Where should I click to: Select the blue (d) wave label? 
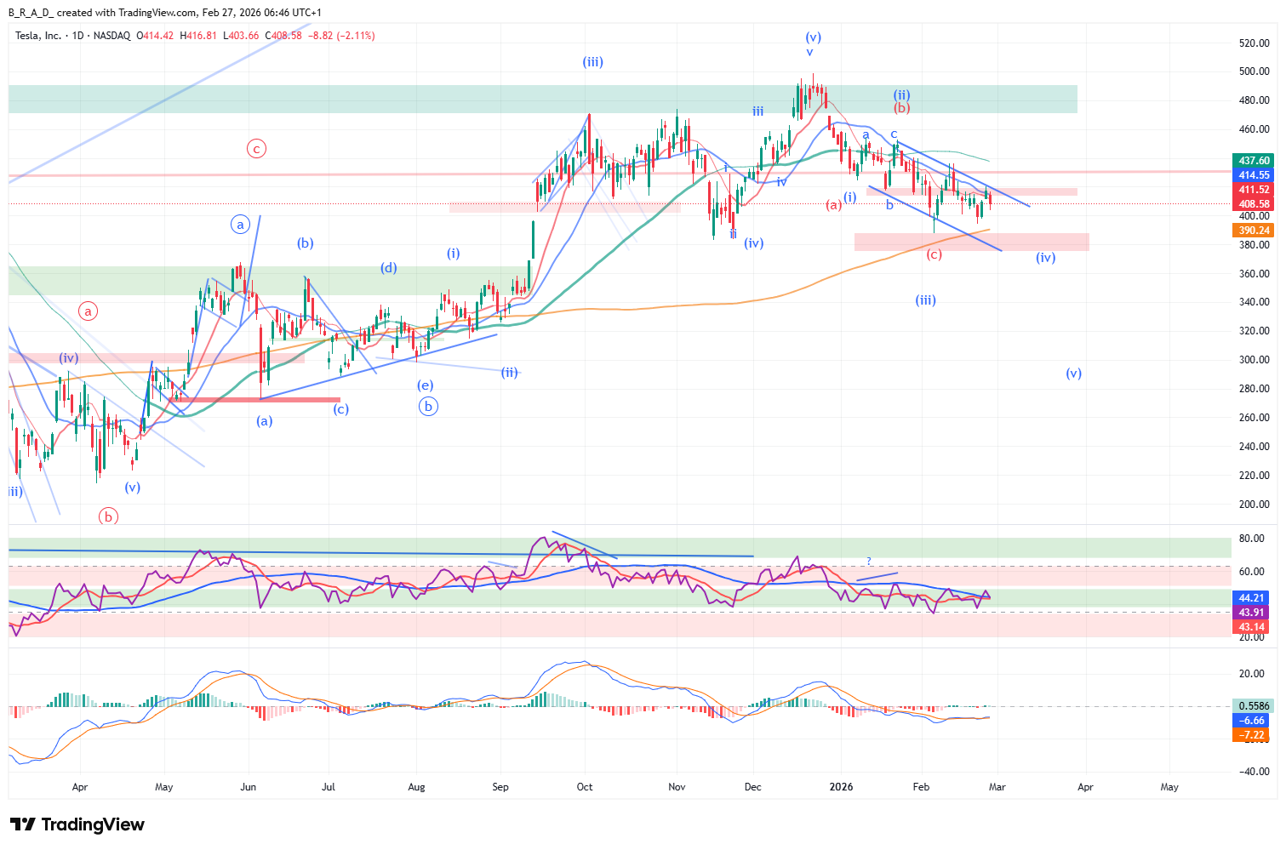(x=389, y=268)
